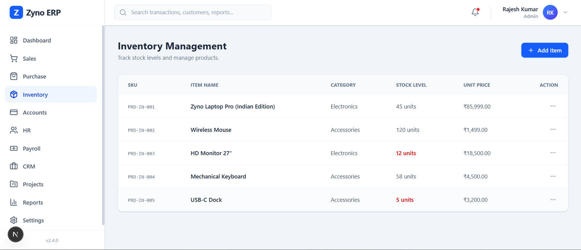
Task: Open the CRM section
Action: 29,166
